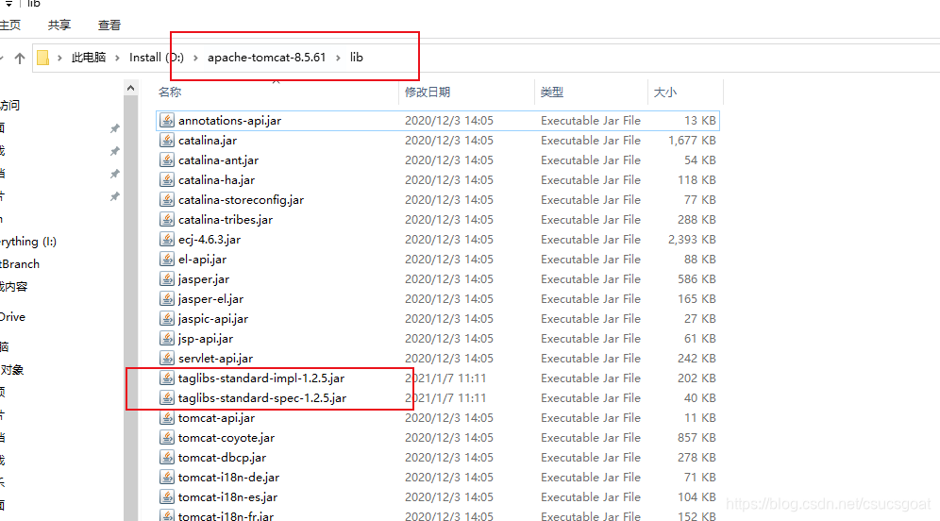Screen dimensions: 940x521
Task: Click the catalina-storeconfig.jar file icon
Action: tap(167, 200)
